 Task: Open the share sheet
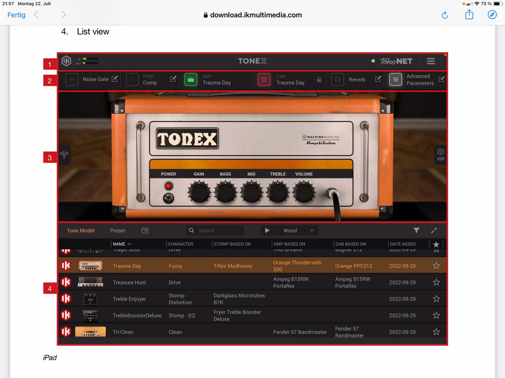pos(469,15)
